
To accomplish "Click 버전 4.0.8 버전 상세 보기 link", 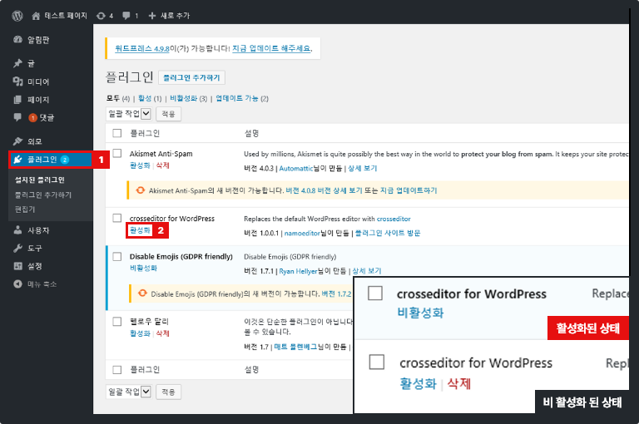I will [324, 190].
